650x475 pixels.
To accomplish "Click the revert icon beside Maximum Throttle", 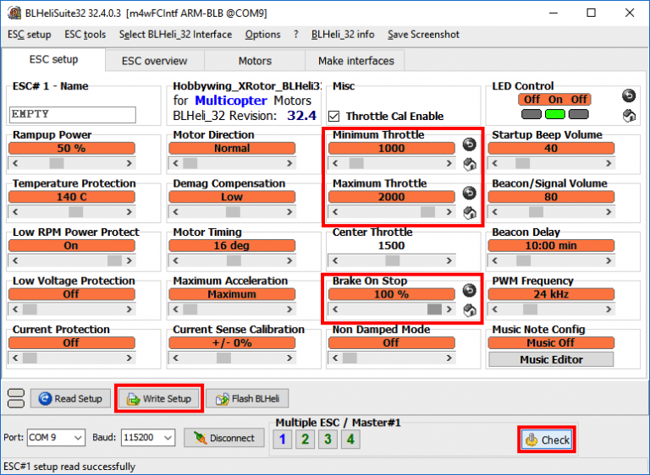I will (x=469, y=193).
